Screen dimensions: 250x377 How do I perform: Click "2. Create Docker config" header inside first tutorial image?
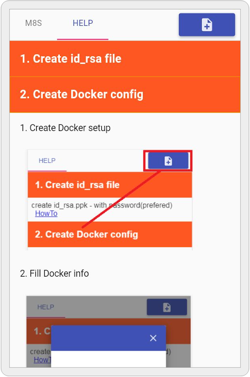pyautogui.click(x=110, y=234)
